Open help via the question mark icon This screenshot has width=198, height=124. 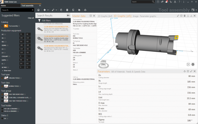coord(179,2)
